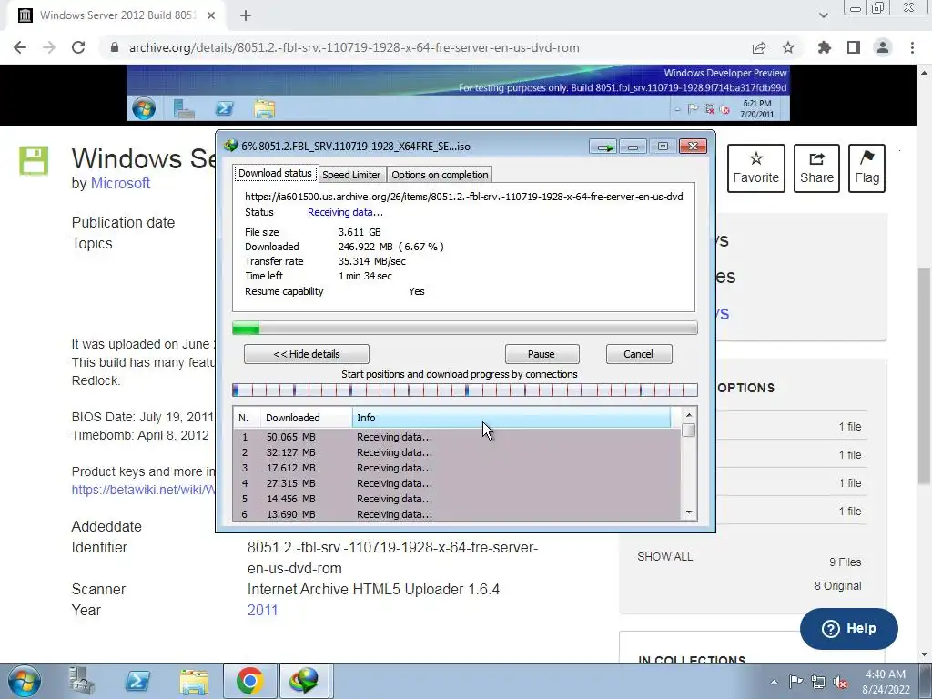Favorite this archive item

point(755,168)
